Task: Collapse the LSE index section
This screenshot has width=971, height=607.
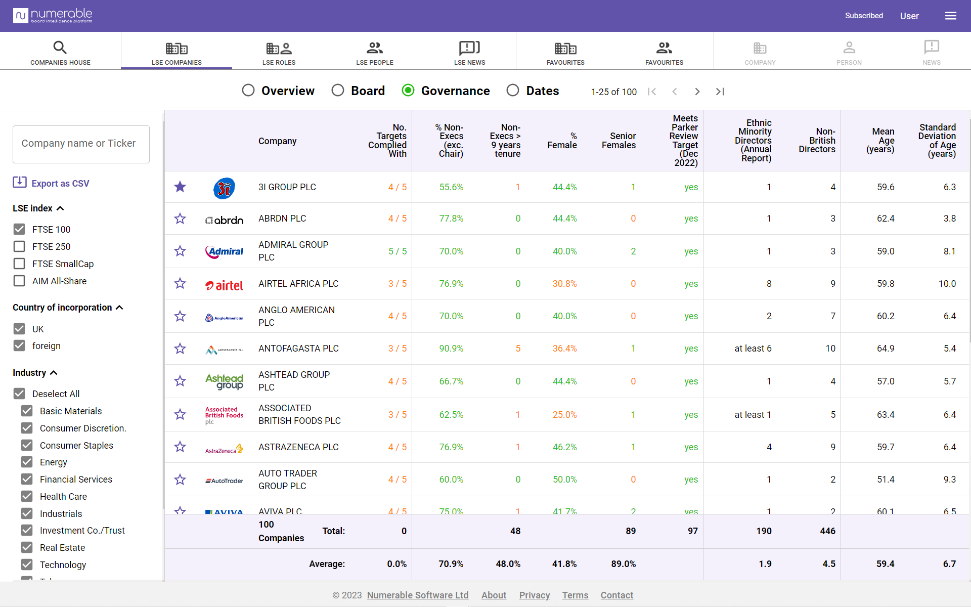Action: 60,208
